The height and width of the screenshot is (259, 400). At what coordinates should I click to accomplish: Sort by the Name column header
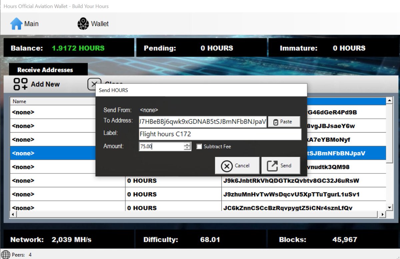[53, 101]
